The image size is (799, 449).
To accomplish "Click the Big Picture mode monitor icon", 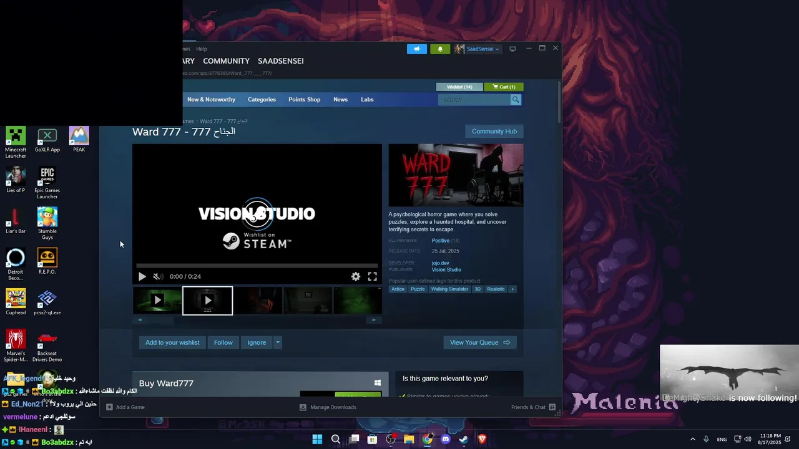I will (512, 49).
